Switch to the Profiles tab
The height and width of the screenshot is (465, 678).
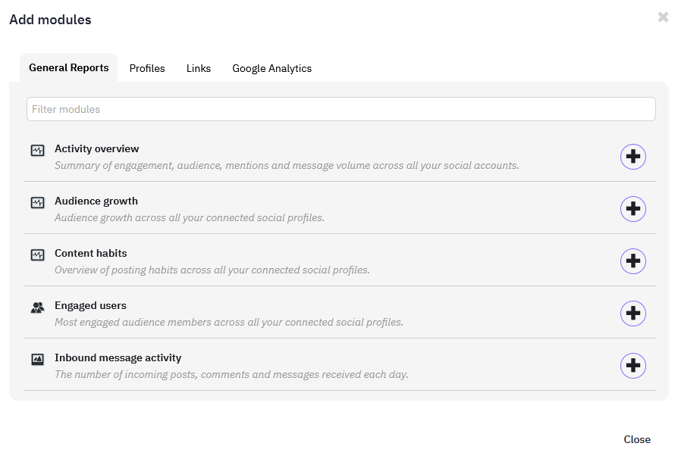147,68
